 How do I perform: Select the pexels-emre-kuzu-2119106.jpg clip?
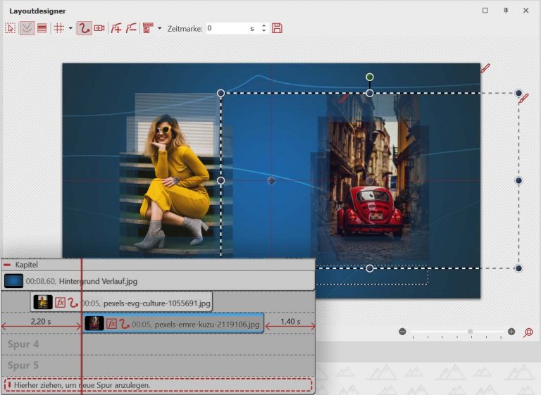(173, 323)
